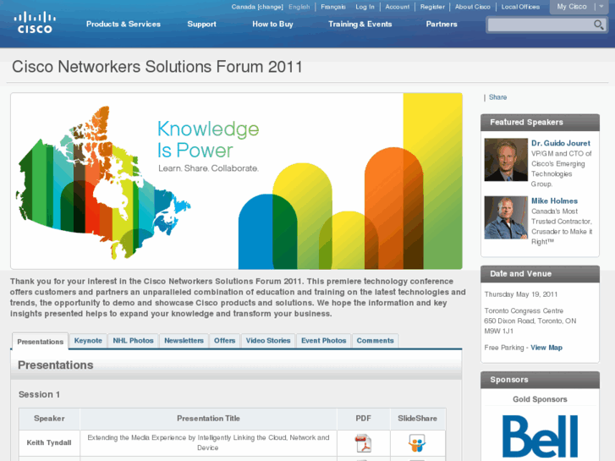This screenshot has width=615, height=461.
Task: Open the Partners menu
Action: pos(442,24)
